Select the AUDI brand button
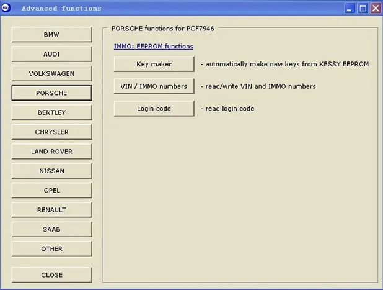The height and width of the screenshot is (290, 383). [x=51, y=54]
